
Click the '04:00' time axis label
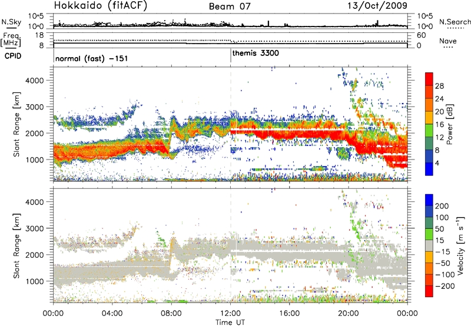point(112,314)
